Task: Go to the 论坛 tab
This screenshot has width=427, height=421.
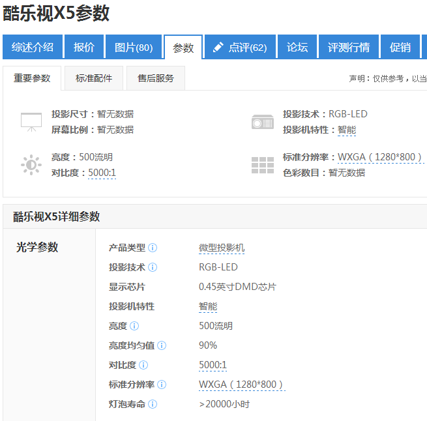Action: [x=297, y=47]
